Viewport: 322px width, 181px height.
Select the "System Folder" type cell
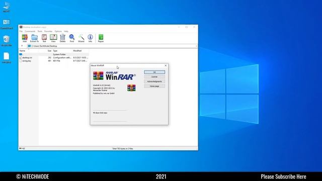(59, 54)
